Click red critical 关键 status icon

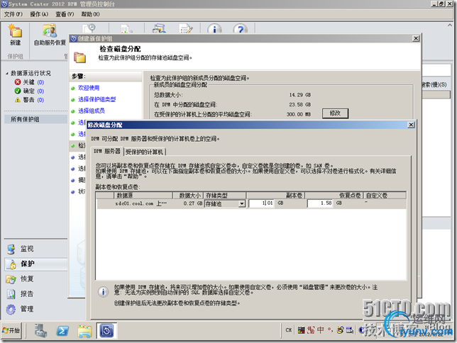18,82
